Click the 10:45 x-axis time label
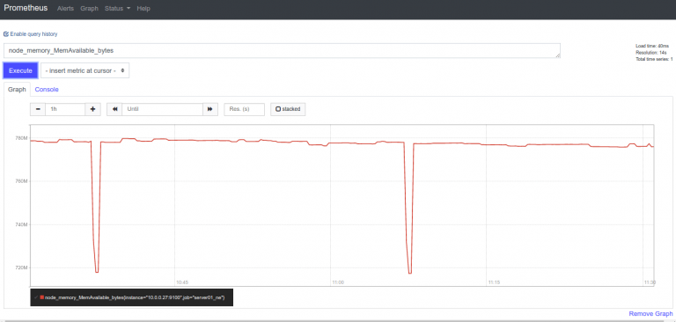This screenshot has width=676, height=322. [182, 282]
